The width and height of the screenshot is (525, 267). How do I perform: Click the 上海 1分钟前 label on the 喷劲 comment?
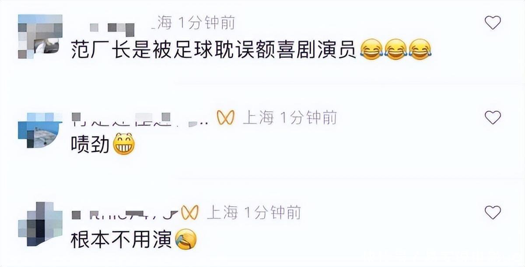pos(290,118)
